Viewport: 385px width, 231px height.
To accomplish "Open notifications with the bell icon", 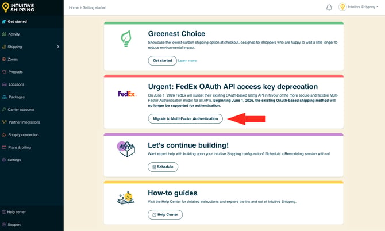I will [x=329, y=7].
